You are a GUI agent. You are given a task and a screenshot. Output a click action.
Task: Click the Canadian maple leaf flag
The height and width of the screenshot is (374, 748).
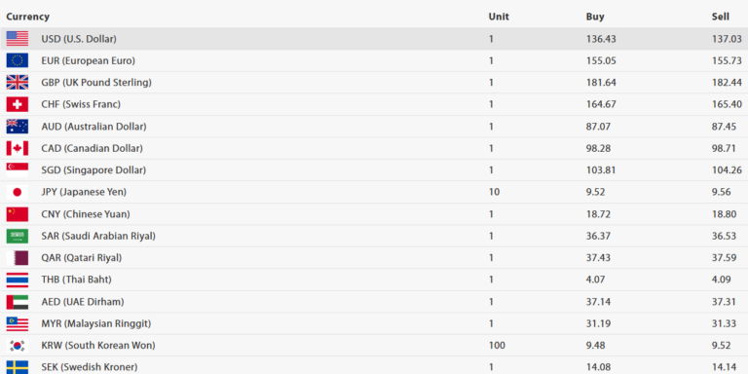pyautogui.click(x=18, y=148)
